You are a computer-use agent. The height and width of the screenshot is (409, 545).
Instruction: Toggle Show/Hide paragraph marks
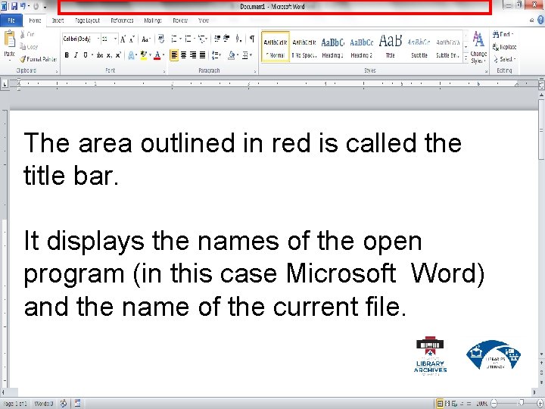pos(252,39)
